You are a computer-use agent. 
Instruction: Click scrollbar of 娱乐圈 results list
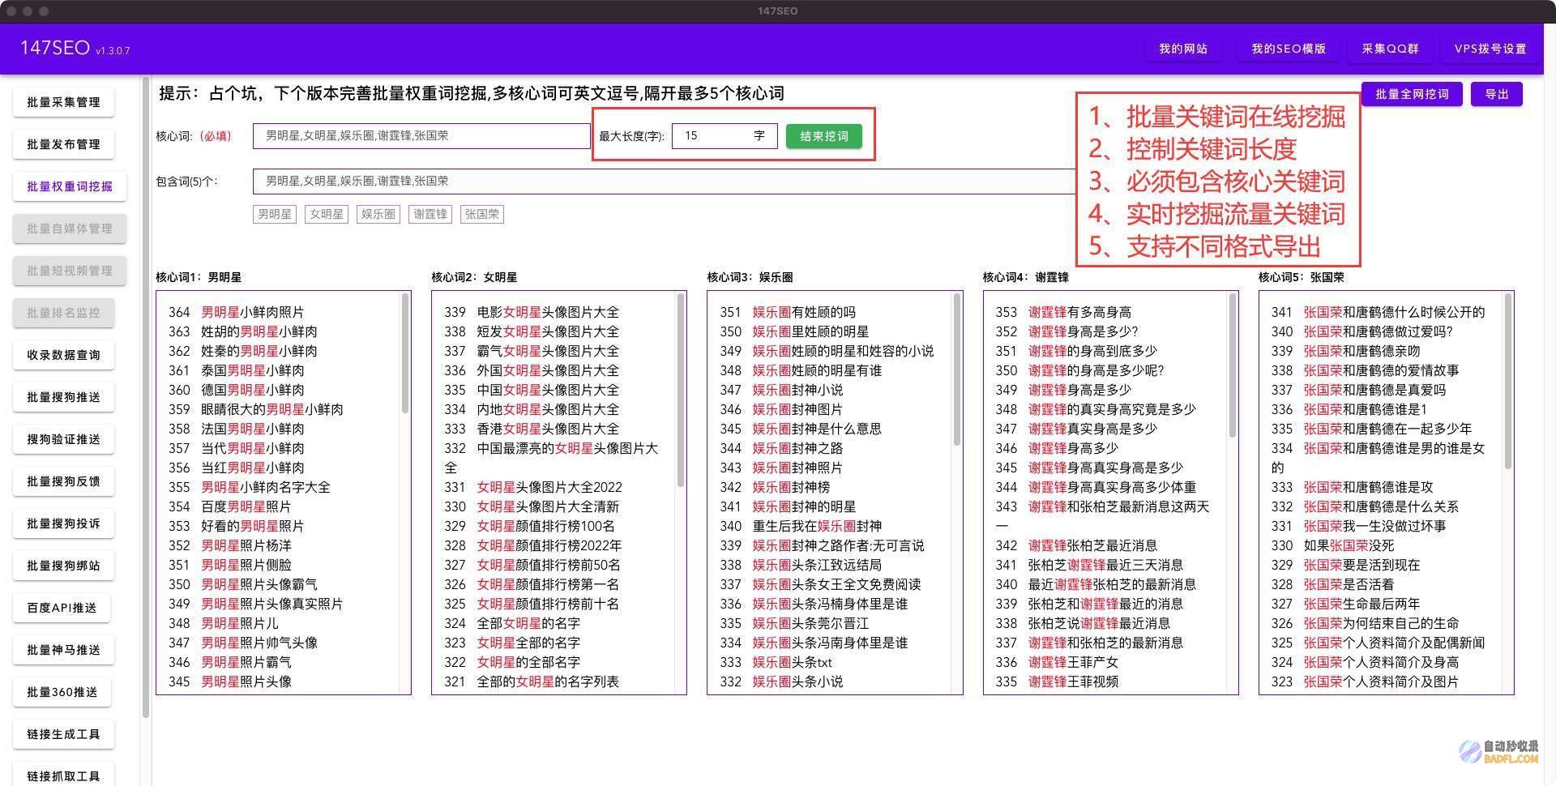click(957, 370)
